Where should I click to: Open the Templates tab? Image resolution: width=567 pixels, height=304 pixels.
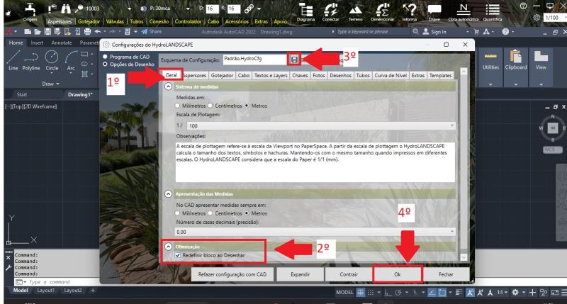[x=440, y=76]
